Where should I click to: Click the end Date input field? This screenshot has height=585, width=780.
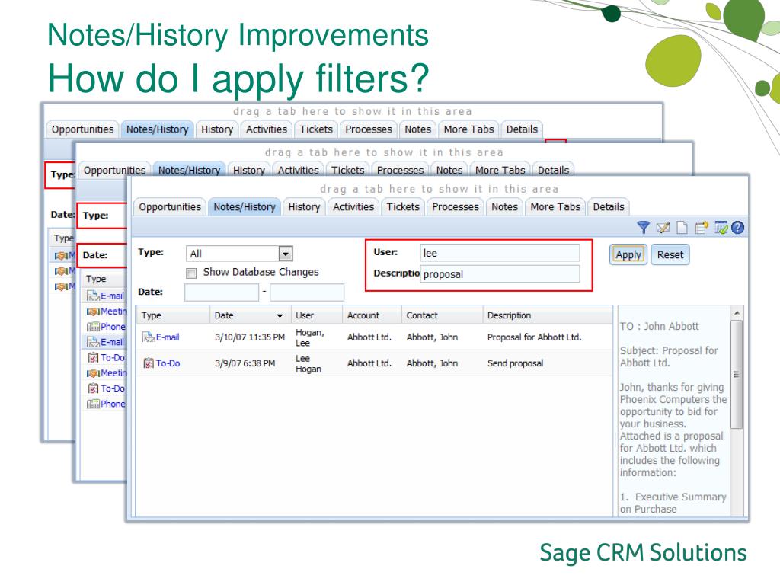(307, 292)
